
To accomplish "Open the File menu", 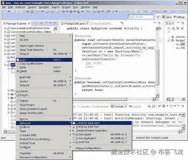I will [x=4, y=7].
